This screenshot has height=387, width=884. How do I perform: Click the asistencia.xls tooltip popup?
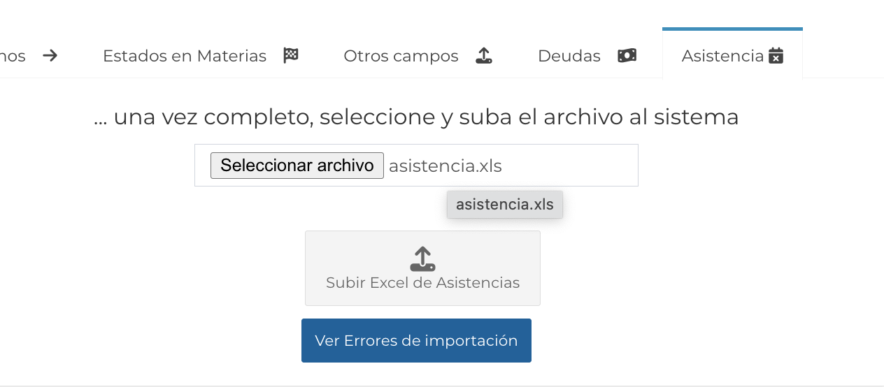pyautogui.click(x=504, y=205)
